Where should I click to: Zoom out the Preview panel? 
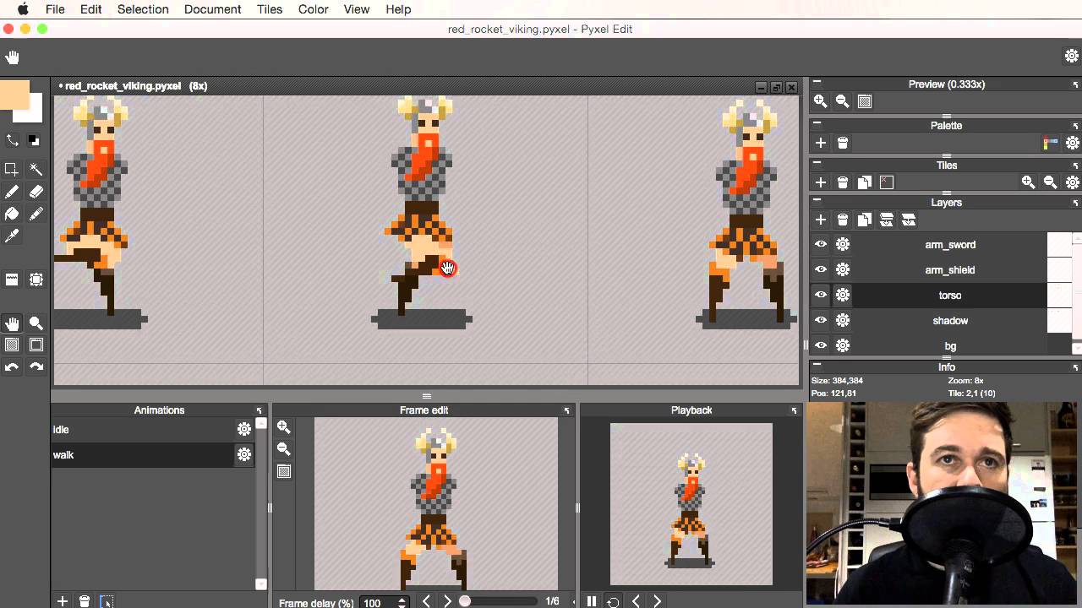coord(842,101)
